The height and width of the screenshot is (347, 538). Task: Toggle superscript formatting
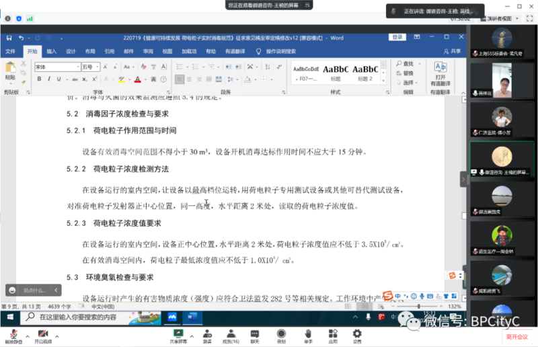pos(95,79)
